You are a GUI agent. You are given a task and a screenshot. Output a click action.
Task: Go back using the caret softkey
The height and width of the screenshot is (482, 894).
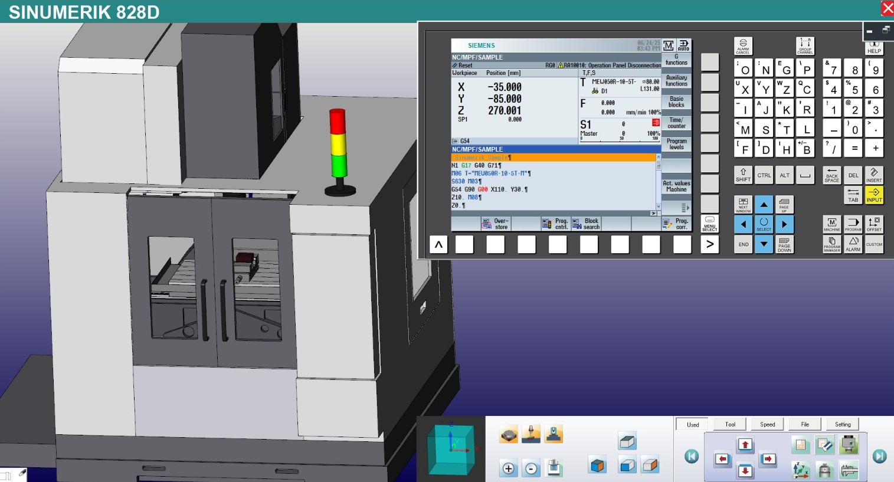click(438, 244)
